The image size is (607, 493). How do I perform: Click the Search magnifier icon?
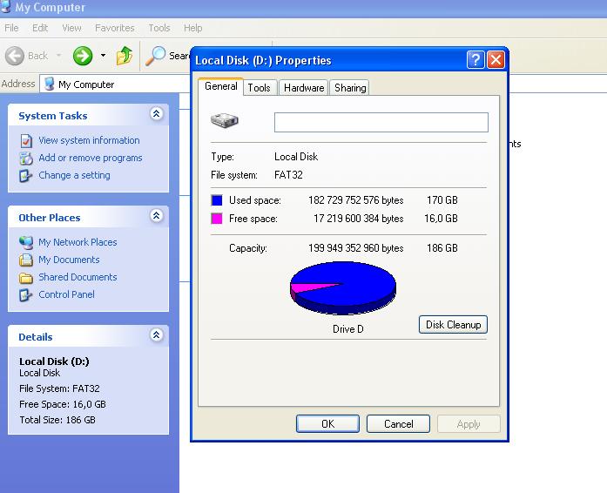[x=156, y=56]
